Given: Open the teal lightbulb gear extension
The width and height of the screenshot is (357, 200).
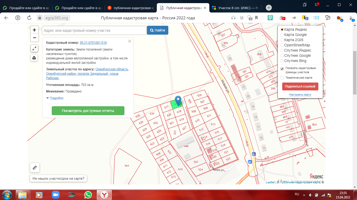Looking at the screenshot, I should [x=270, y=18].
